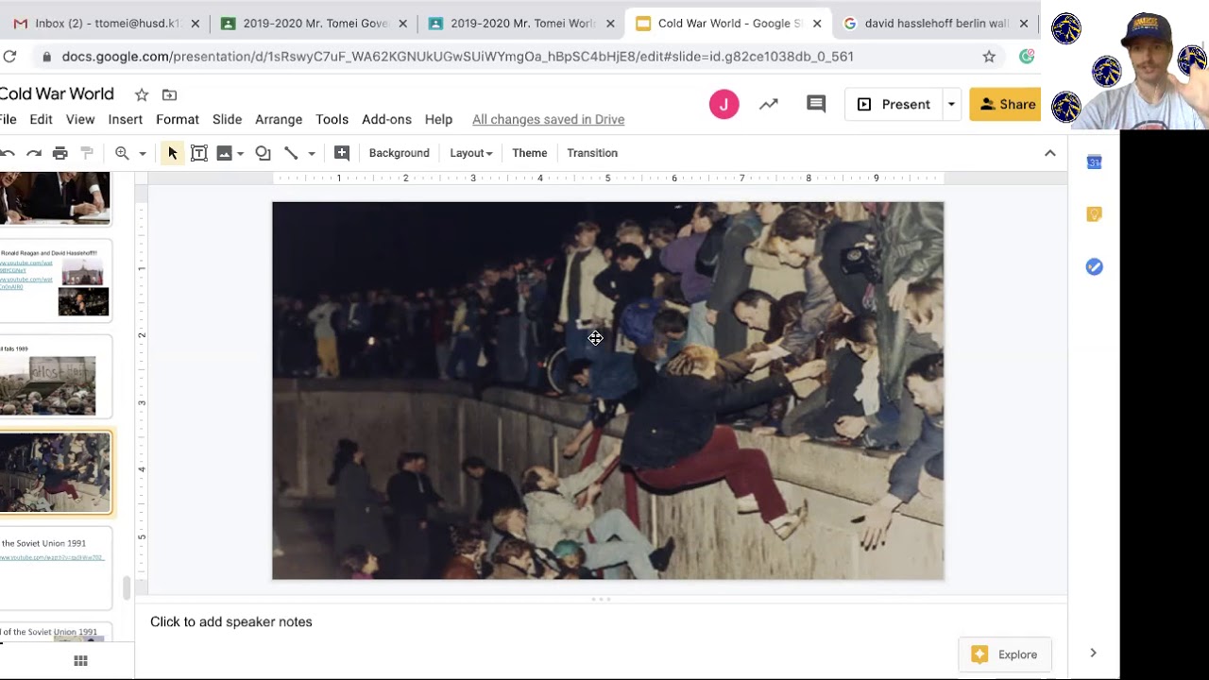
Task: Open the Insert menu
Action: [x=126, y=119]
